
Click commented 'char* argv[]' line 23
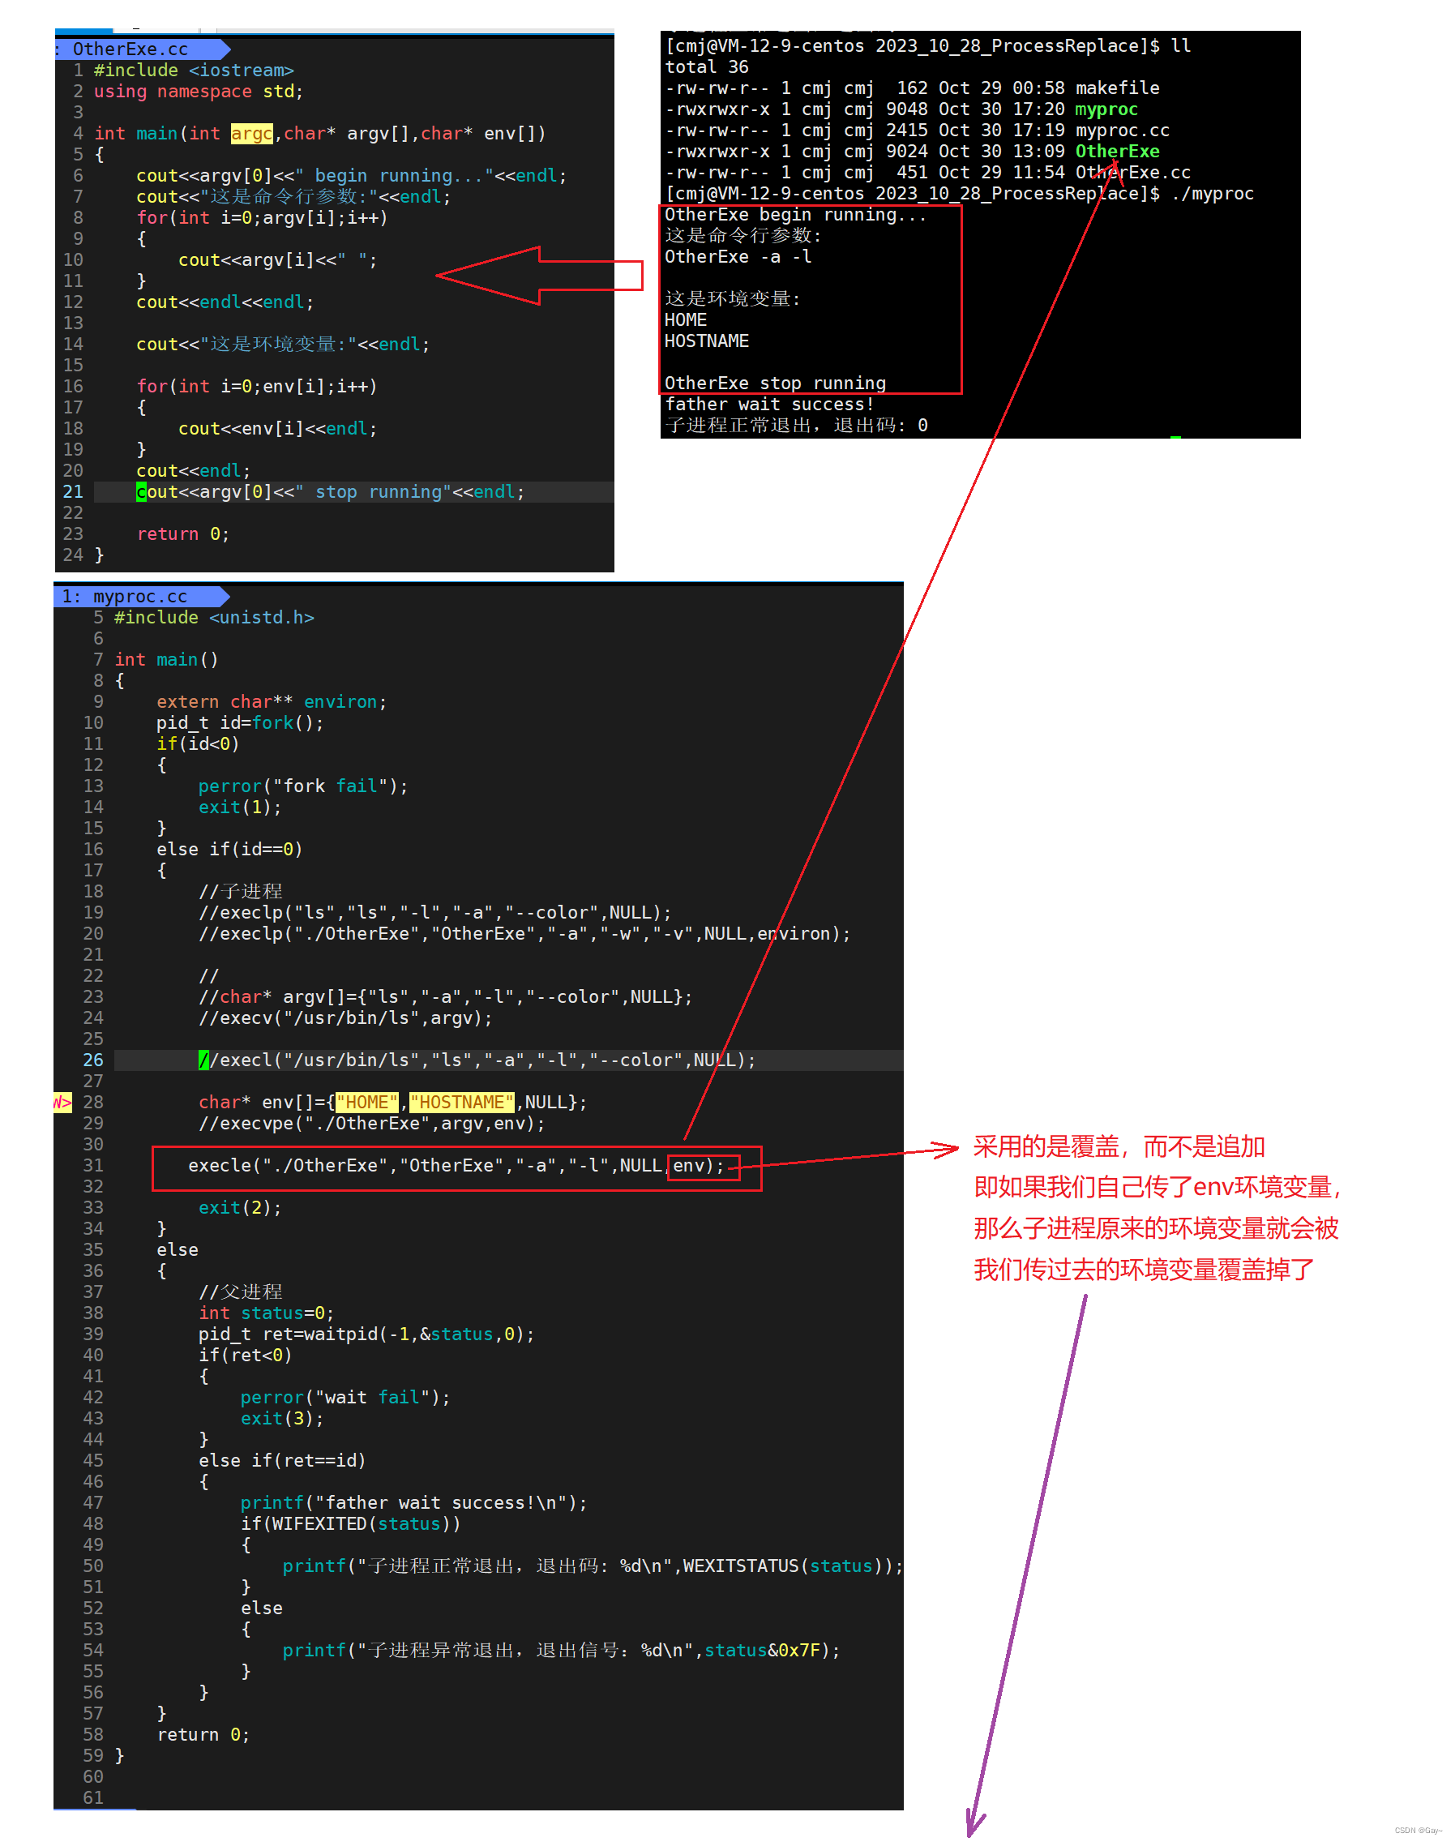446,997
